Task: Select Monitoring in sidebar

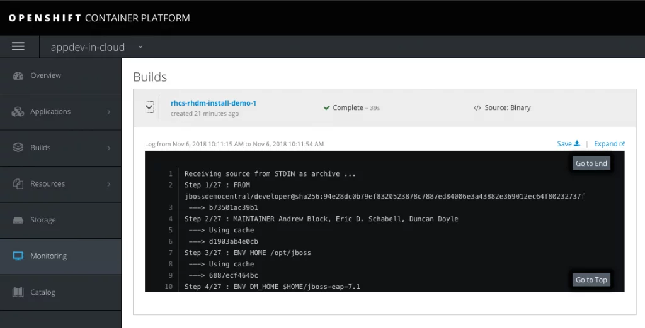Action: point(49,256)
